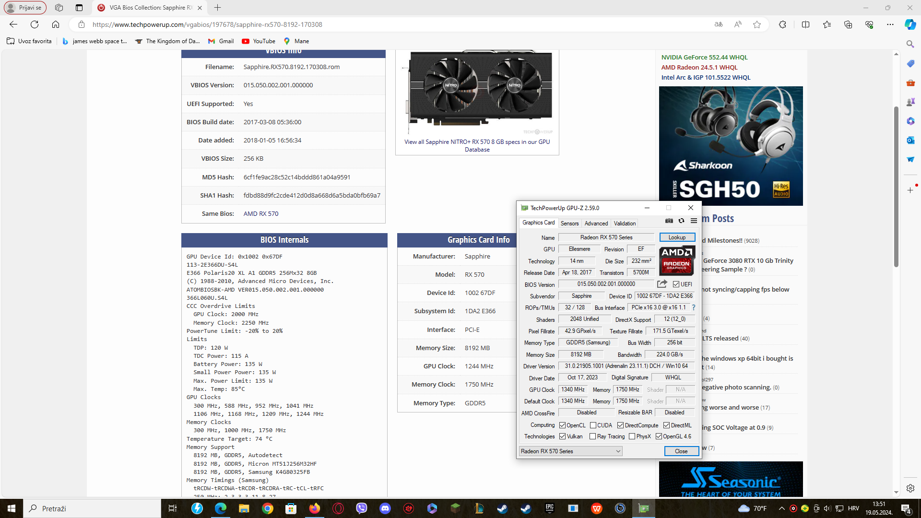Viewport: 921px width, 518px height.
Task: Show hidden system tray icons
Action: (781, 508)
